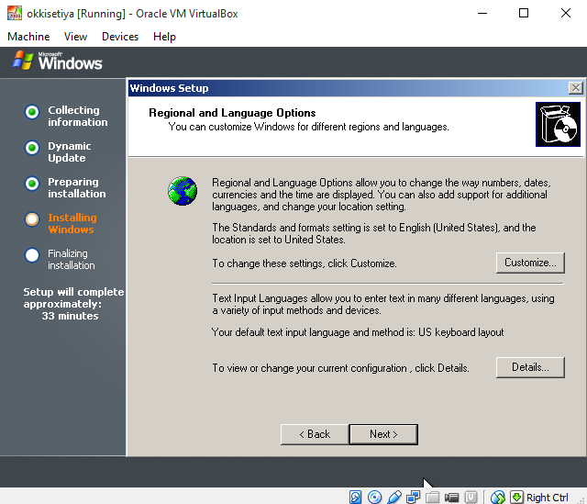
Task: Open the Help menu
Action: [x=164, y=37]
